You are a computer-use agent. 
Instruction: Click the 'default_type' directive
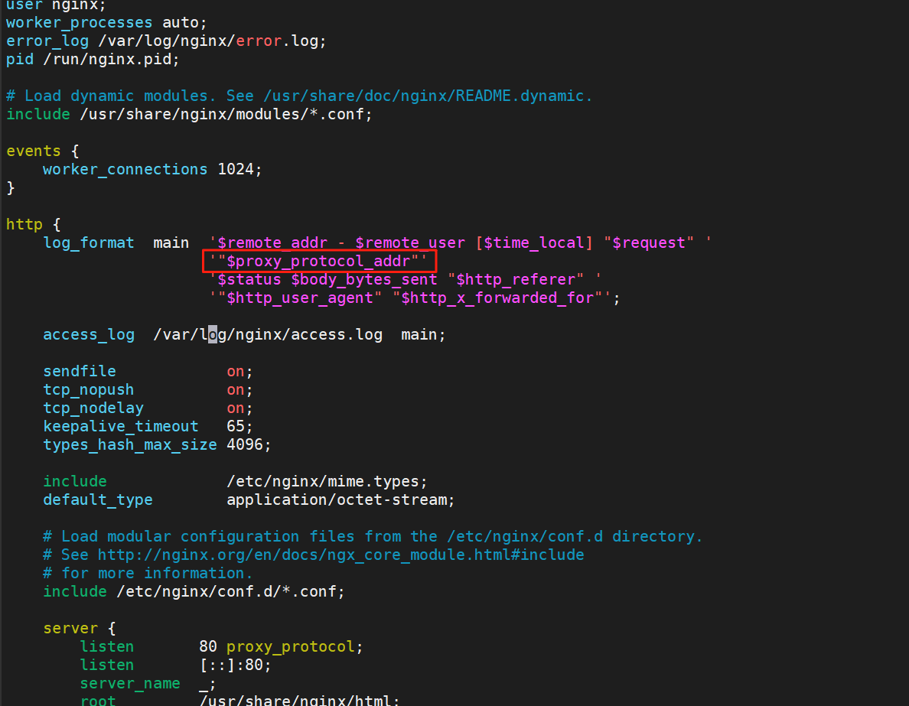tap(98, 500)
